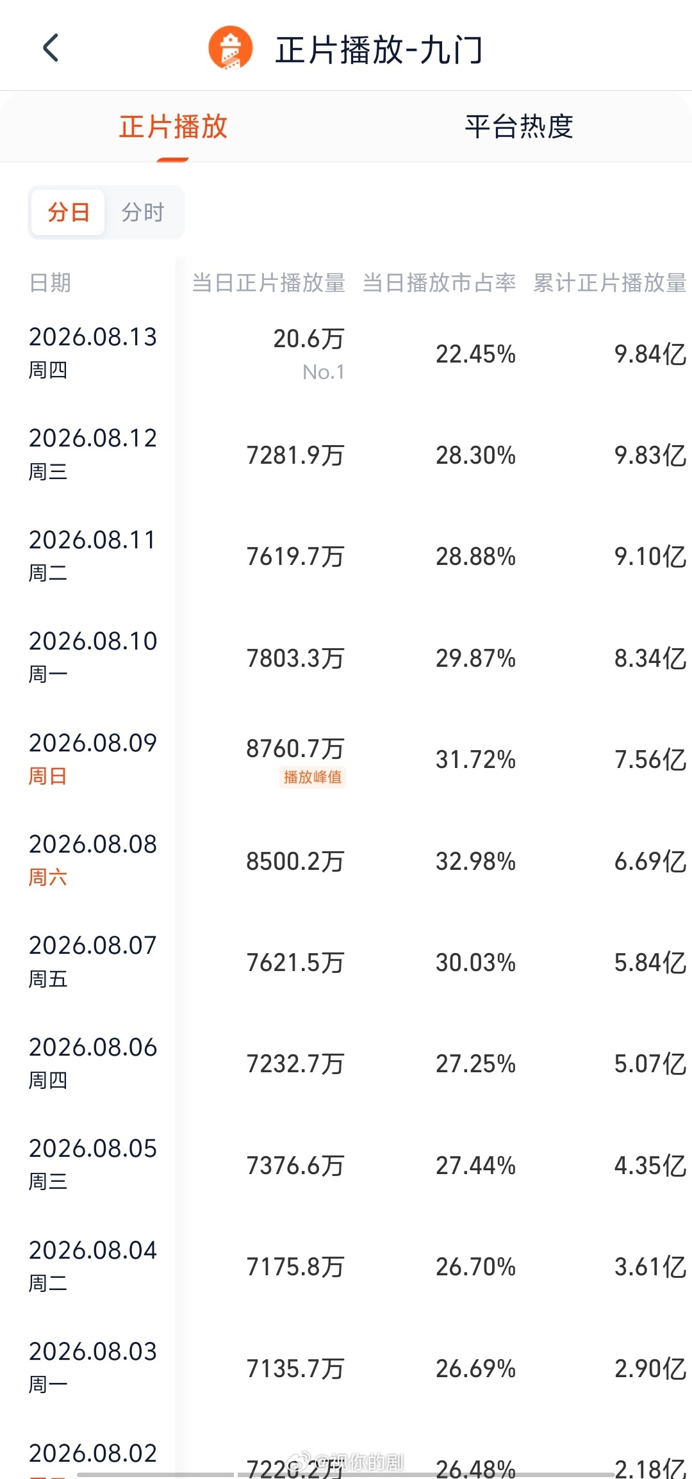
Task: Open the 2026.08.13 date row
Action: coord(346,354)
